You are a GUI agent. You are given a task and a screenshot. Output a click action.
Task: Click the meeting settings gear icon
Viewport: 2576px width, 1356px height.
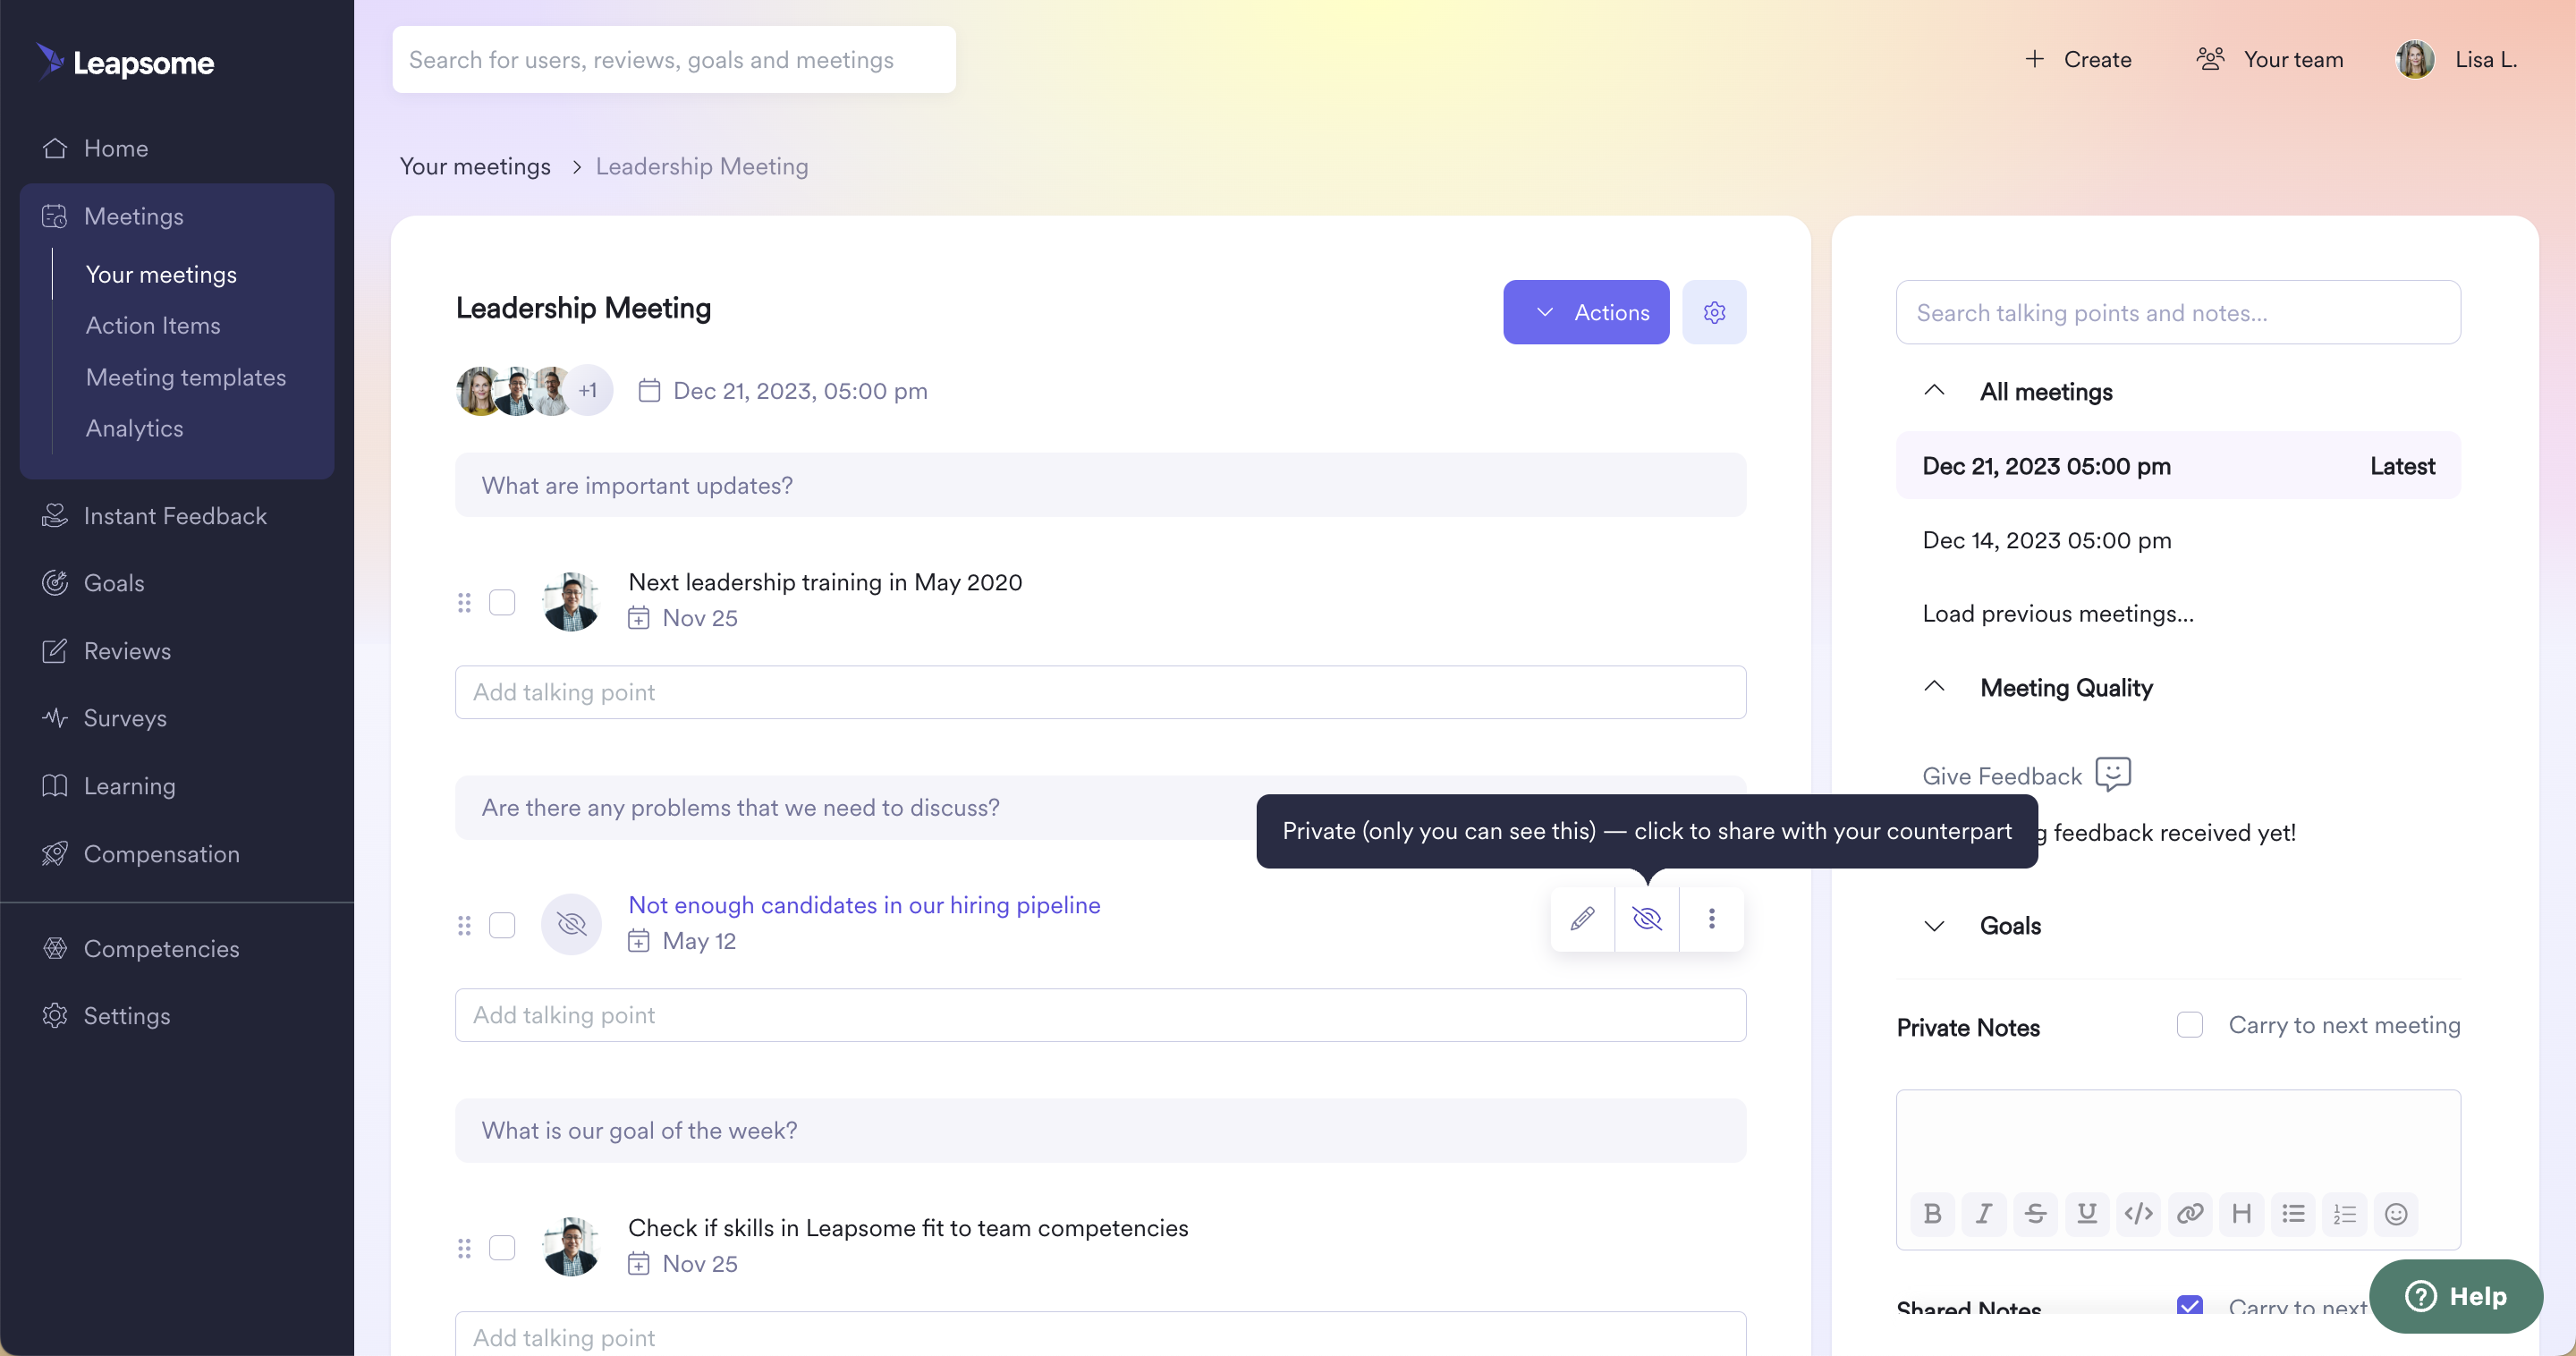coord(1714,313)
